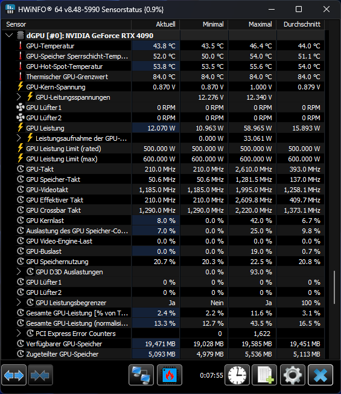Click the Durchschnitt column header
This screenshot has height=394, width=341.
coord(301,24)
